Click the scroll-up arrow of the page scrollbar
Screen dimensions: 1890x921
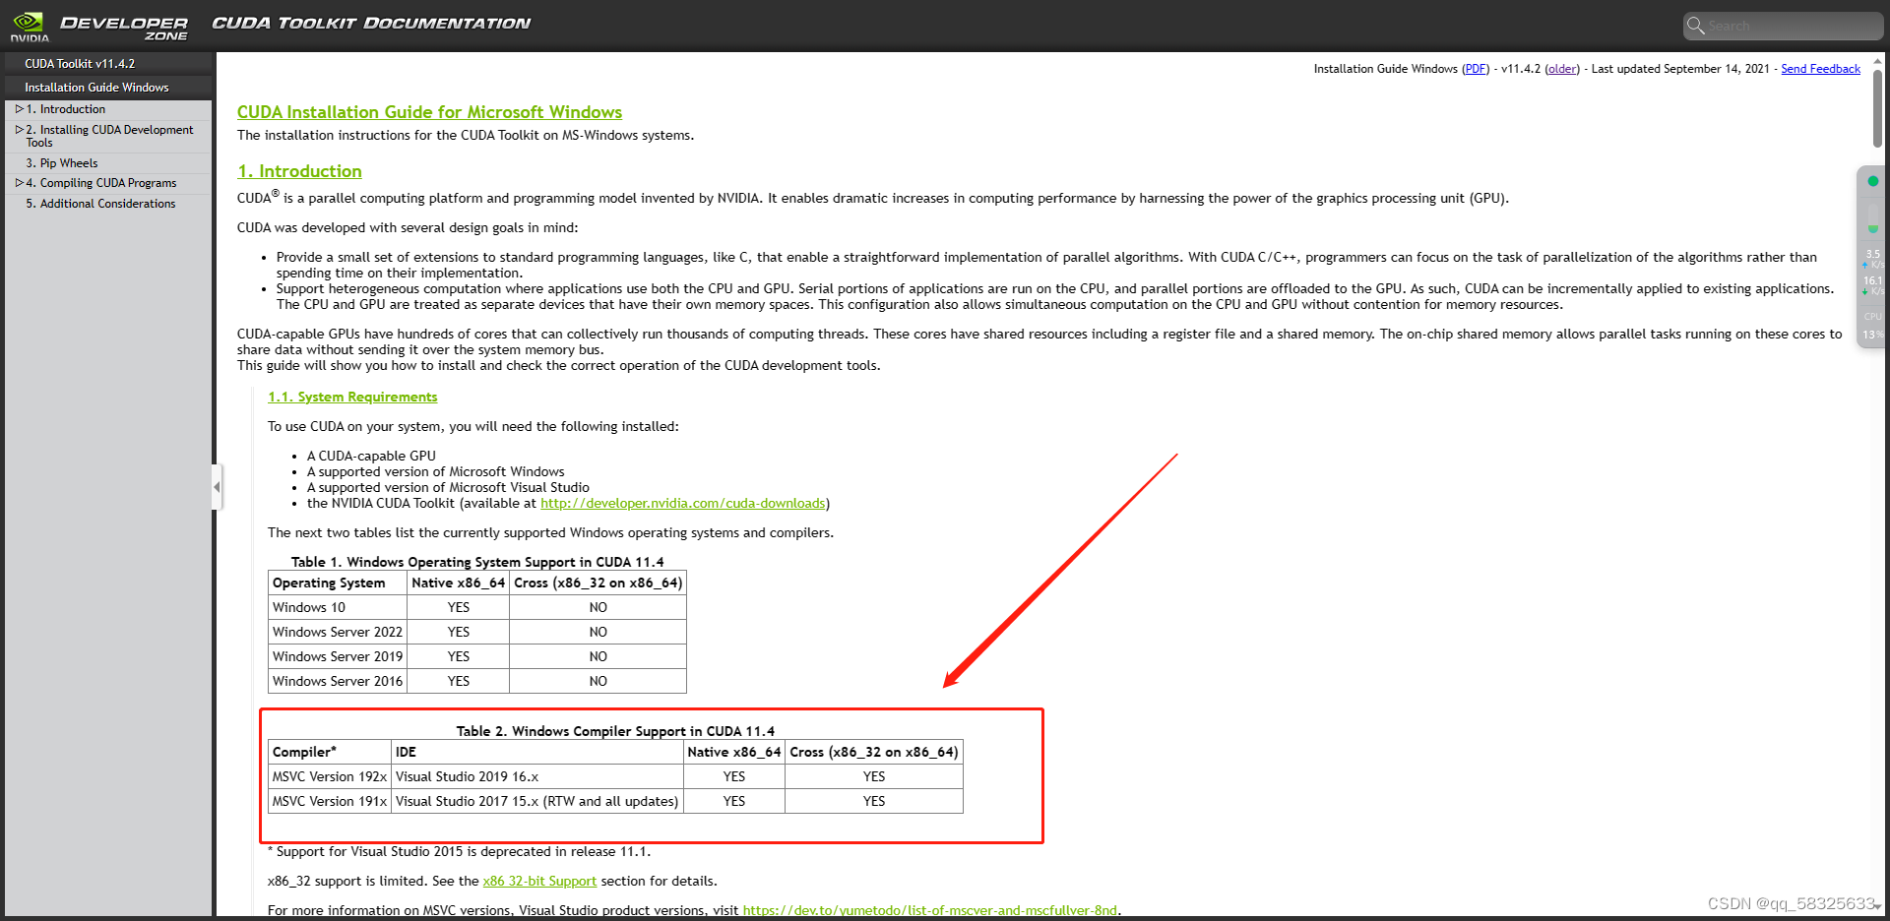coord(1877,61)
